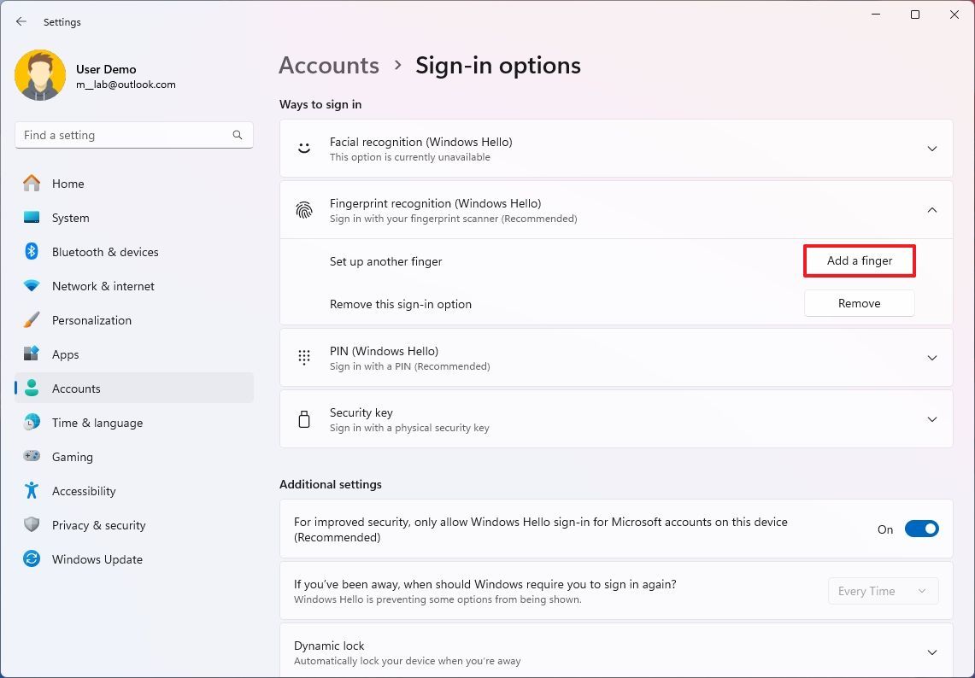Open Personalization settings
975x678 pixels.
(91, 320)
